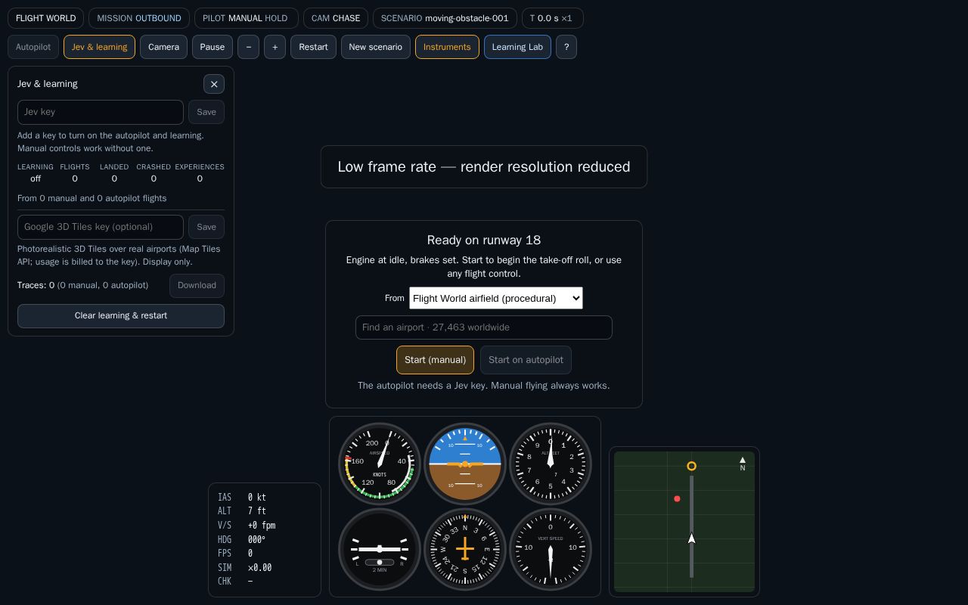Toggle the Learning Lab button
The image size is (968, 605).
[x=517, y=47]
